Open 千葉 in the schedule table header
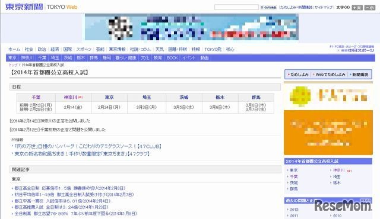 point(36,97)
